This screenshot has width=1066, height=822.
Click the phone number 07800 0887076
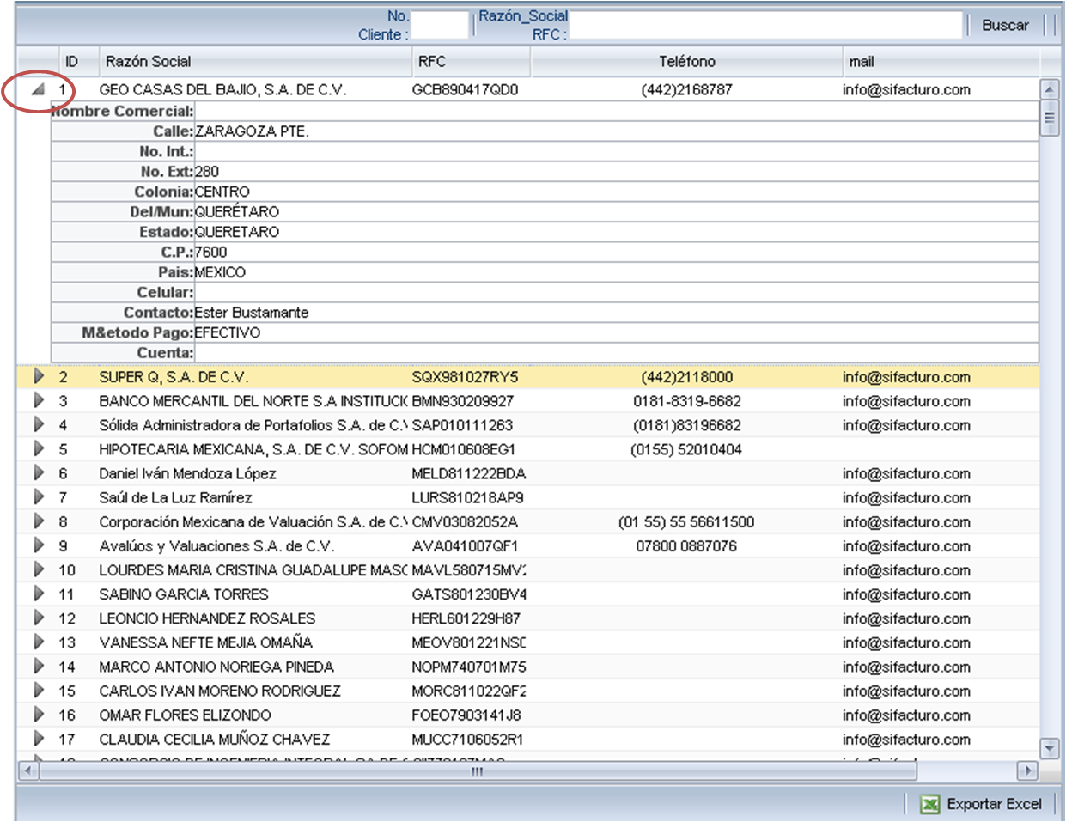(x=686, y=546)
